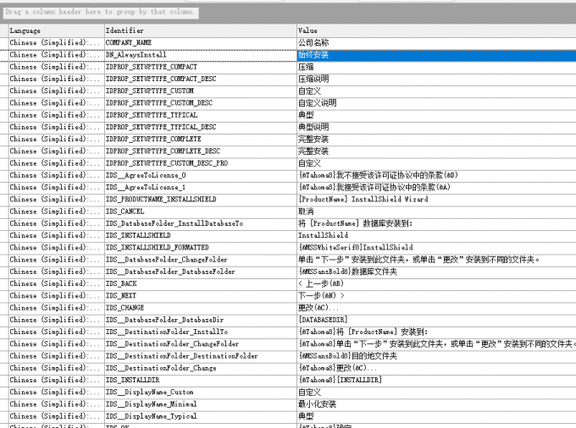Click the 我不接受该许可证协议中的条款 value cell
The image size is (576, 428).
pos(436,175)
